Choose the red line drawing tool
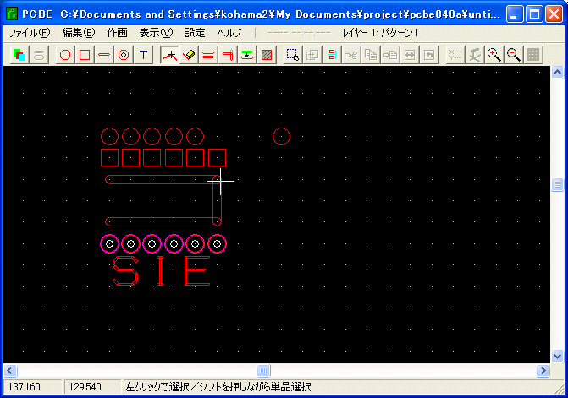The width and height of the screenshot is (568, 398). 104,55
